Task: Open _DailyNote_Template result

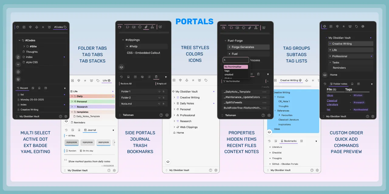Action: pyautogui.click(x=246, y=92)
